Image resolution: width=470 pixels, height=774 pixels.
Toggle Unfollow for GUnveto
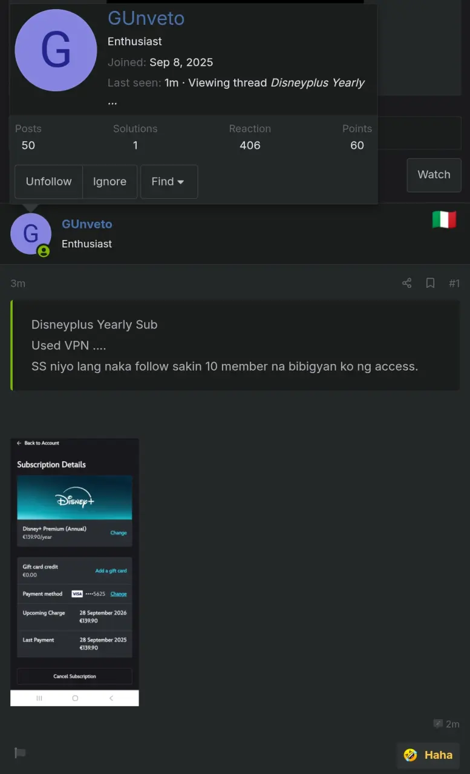tap(48, 181)
